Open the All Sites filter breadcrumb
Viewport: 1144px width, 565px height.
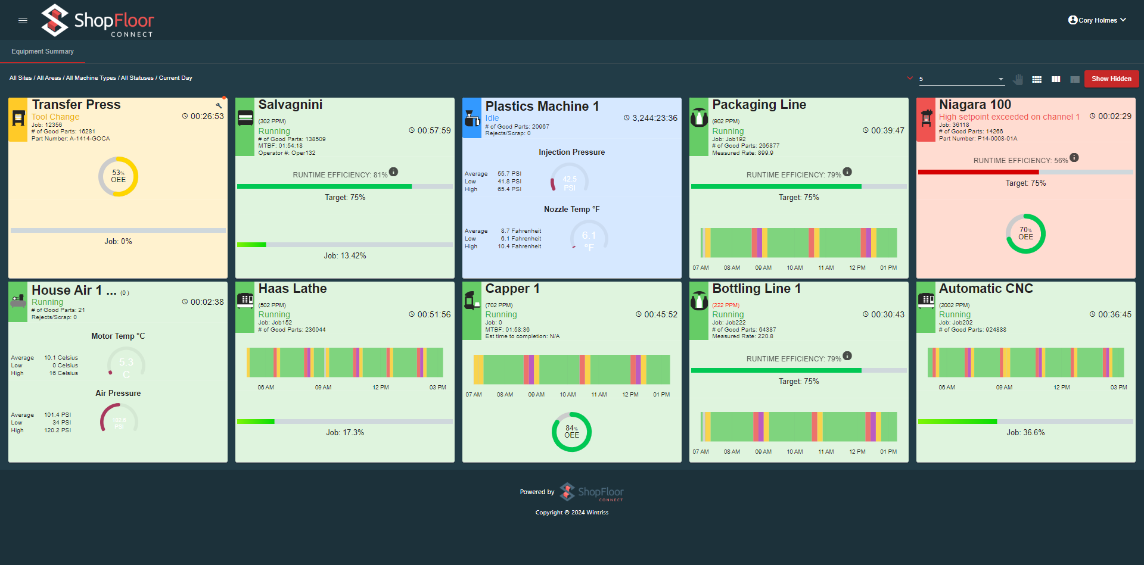[20, 78]
